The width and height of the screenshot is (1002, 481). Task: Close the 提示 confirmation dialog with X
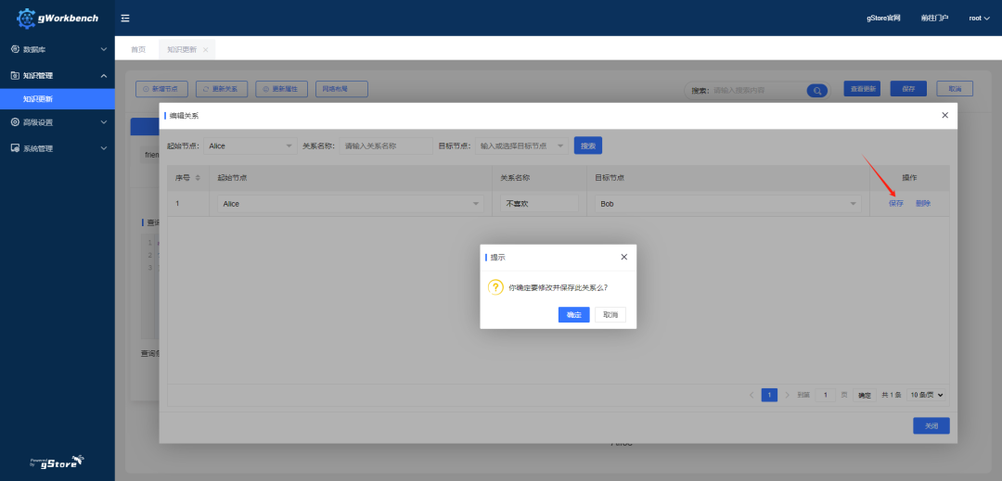tap(624, 257)
